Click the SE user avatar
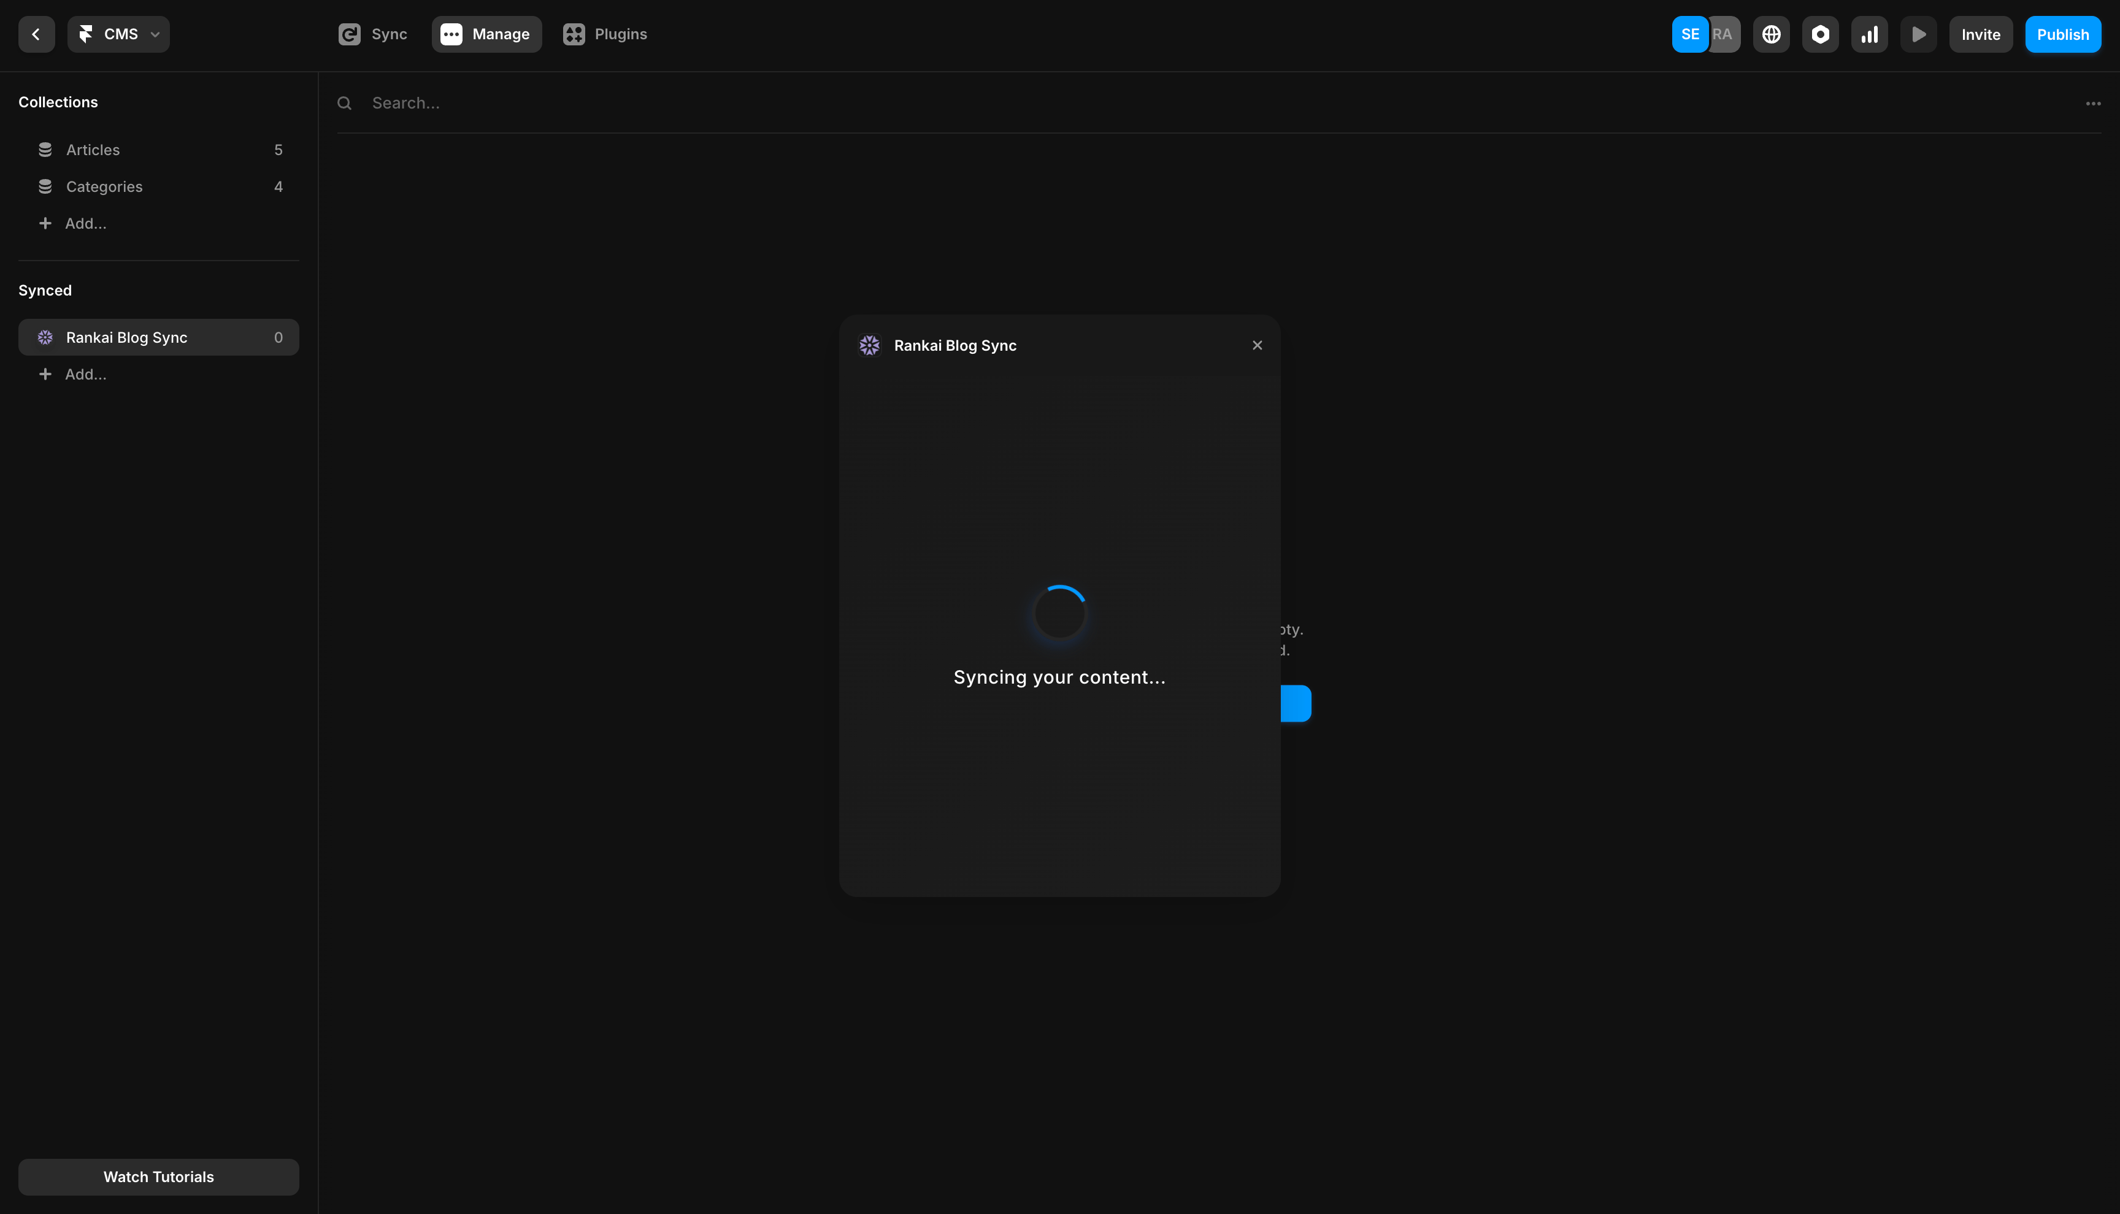2120x1214 pixels. tap(1689, 34)
